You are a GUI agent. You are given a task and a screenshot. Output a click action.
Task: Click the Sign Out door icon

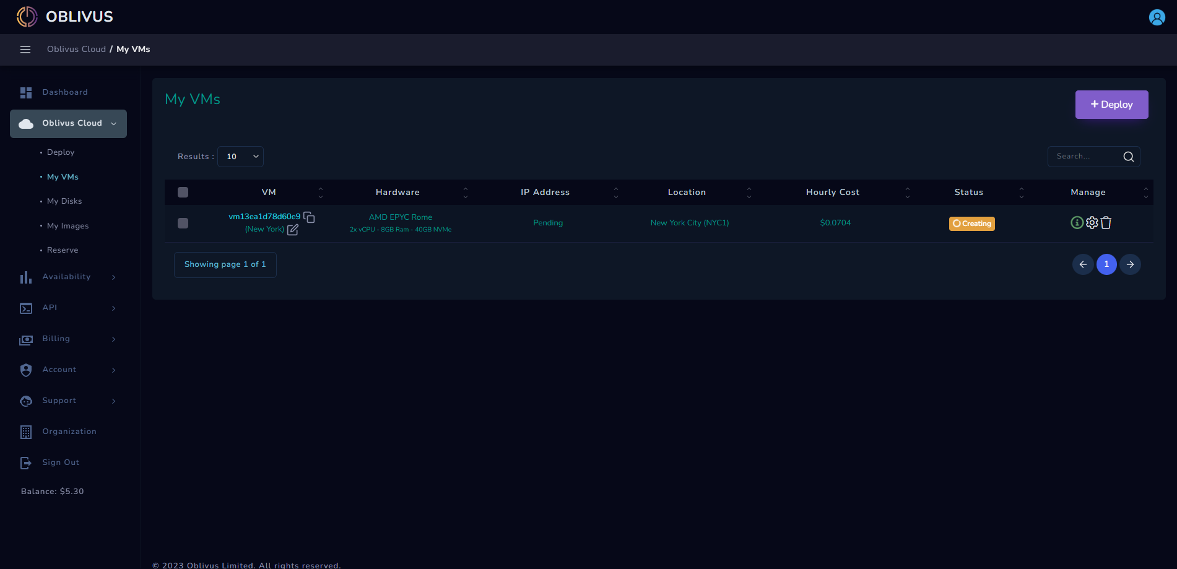pyautogui.click(x=26, y=463)
